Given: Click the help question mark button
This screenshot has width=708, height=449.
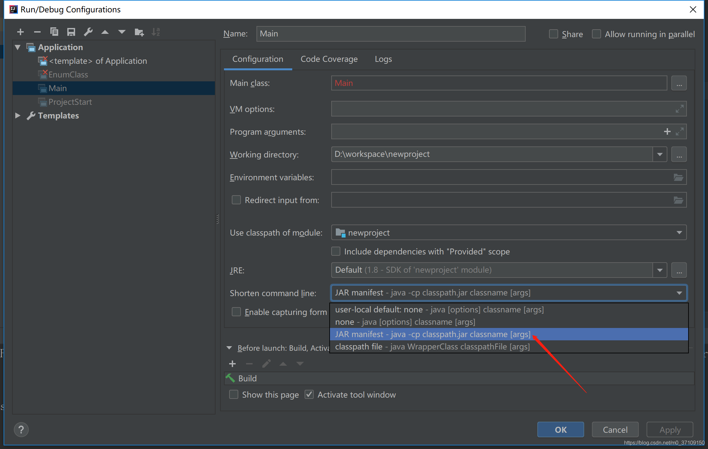Looking at the screenshot, I should tap(21, 429).
